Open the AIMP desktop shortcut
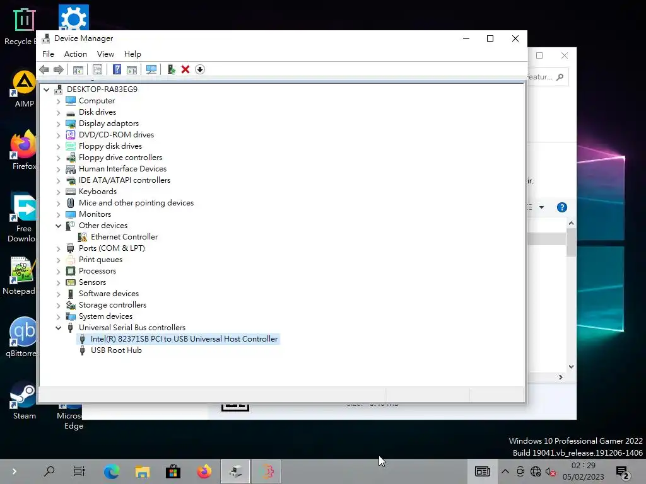Image resolution: width=646 pixels, height=484 pixels. coord(24,89)
